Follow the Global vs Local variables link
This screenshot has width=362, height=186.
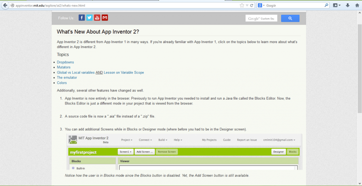tap(76, 73)
